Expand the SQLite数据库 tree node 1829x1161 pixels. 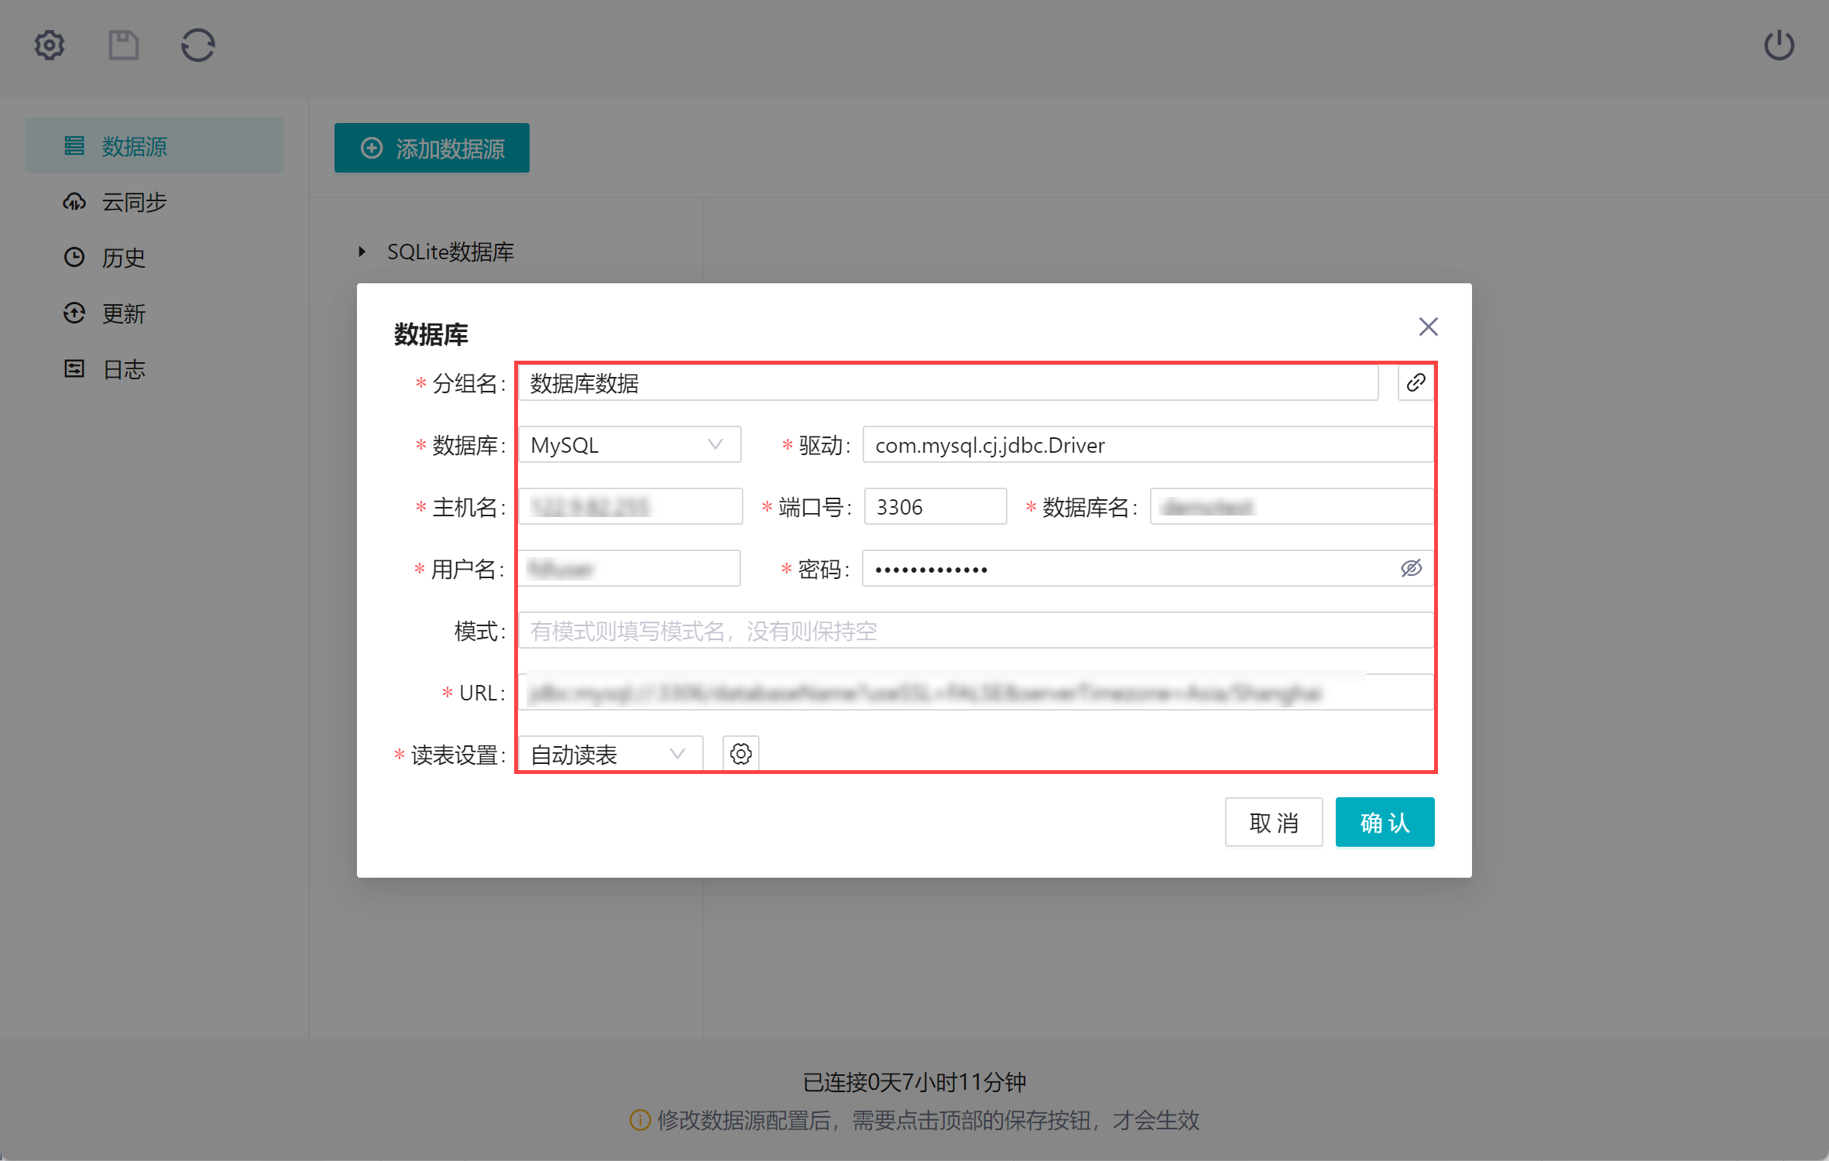(x=362, y=252)
